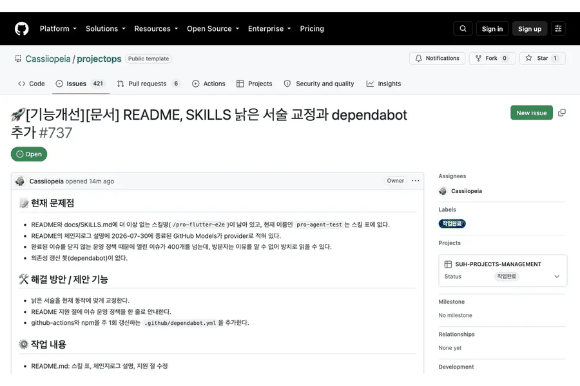Open the appearance settings sliders icon
This screenshot has height=386, width=580.
(558, 28)
